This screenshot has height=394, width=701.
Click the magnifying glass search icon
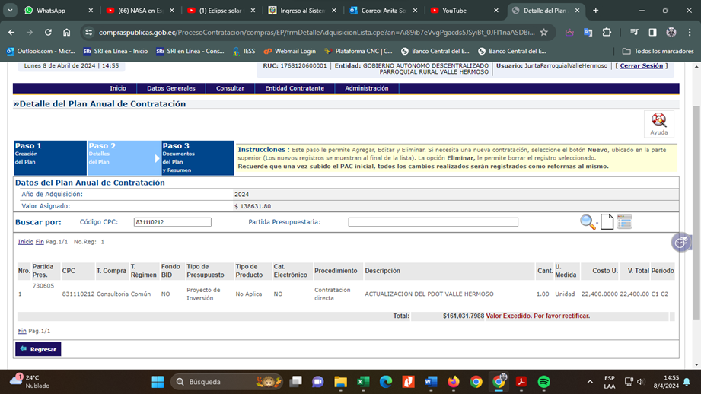[x=588, y=222]
